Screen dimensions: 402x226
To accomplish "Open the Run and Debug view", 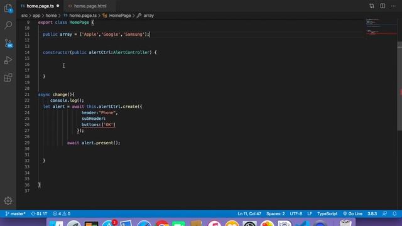I will pos(8,60).
